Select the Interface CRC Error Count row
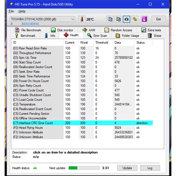Viewport: 176px width, 176px height. [36, 123]
